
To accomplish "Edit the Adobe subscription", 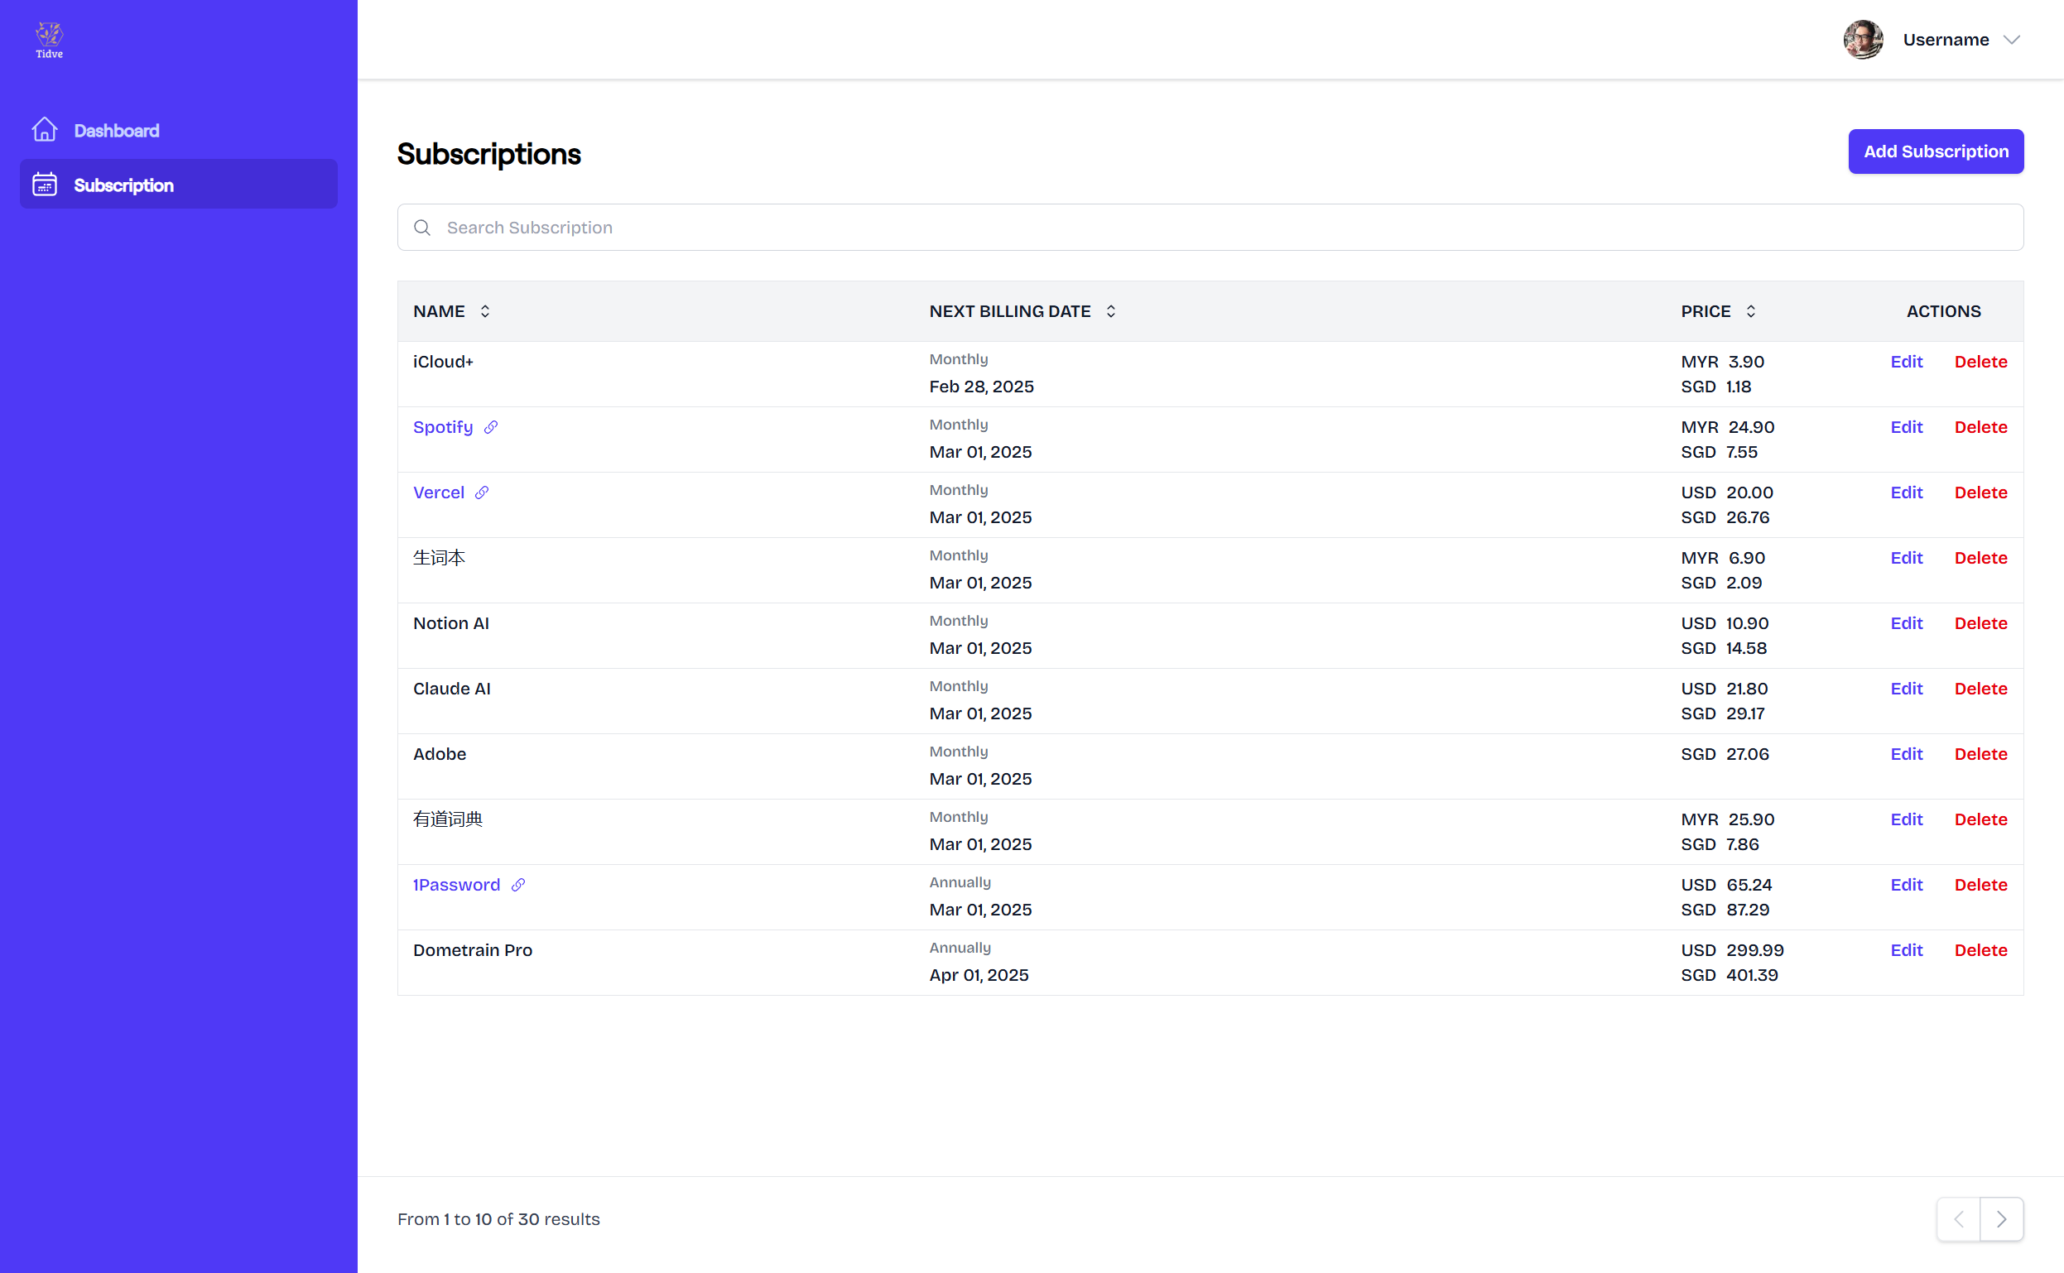I will pyautogui.click(x=1907, y=754).
